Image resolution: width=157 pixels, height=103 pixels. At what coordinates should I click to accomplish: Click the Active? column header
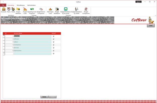coord(54,33)
